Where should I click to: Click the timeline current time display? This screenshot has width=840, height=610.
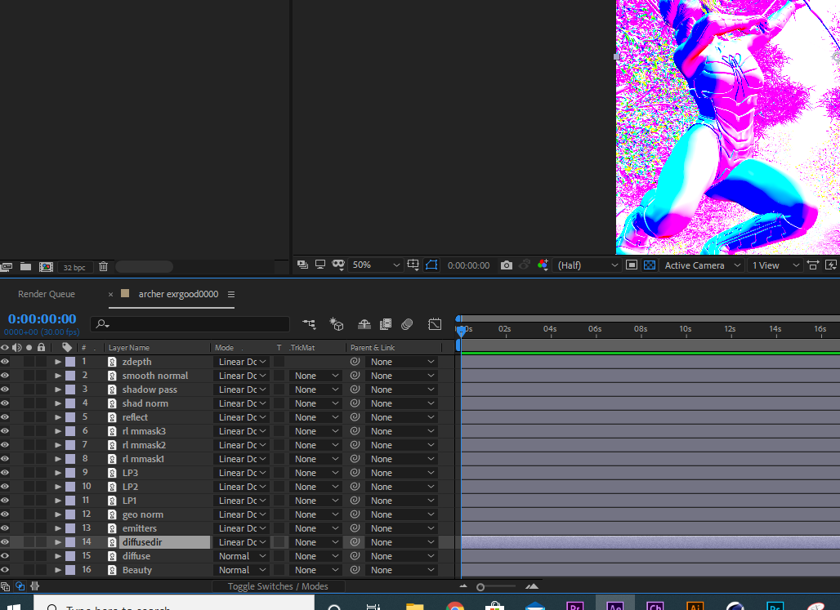(42, 318)
